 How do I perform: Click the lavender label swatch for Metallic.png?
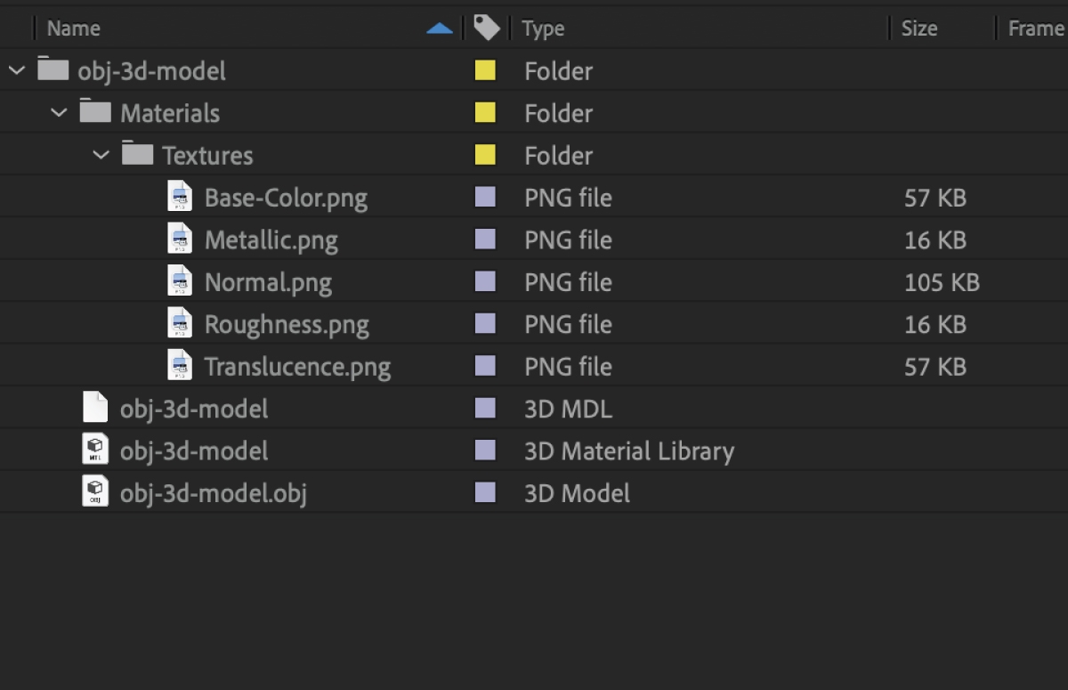coord(485,239)
